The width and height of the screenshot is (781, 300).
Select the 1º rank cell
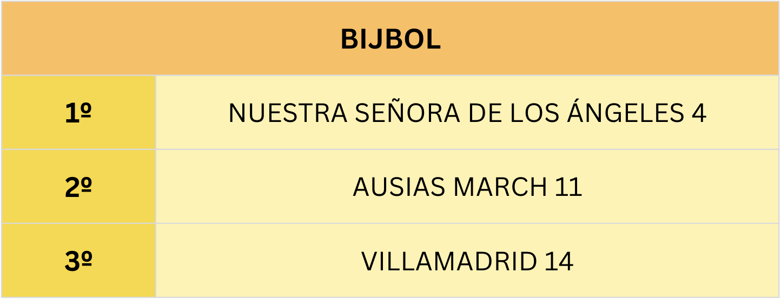pos(78,113)
